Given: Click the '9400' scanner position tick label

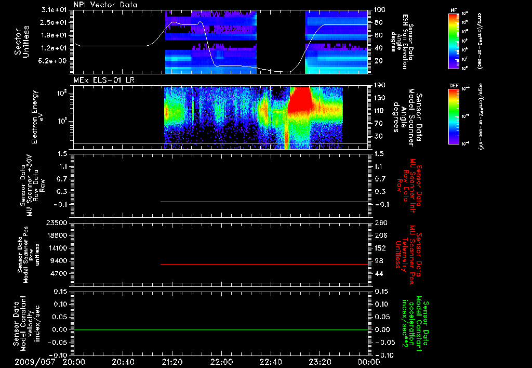Looking at the screenshot, I should coord(59,261).
